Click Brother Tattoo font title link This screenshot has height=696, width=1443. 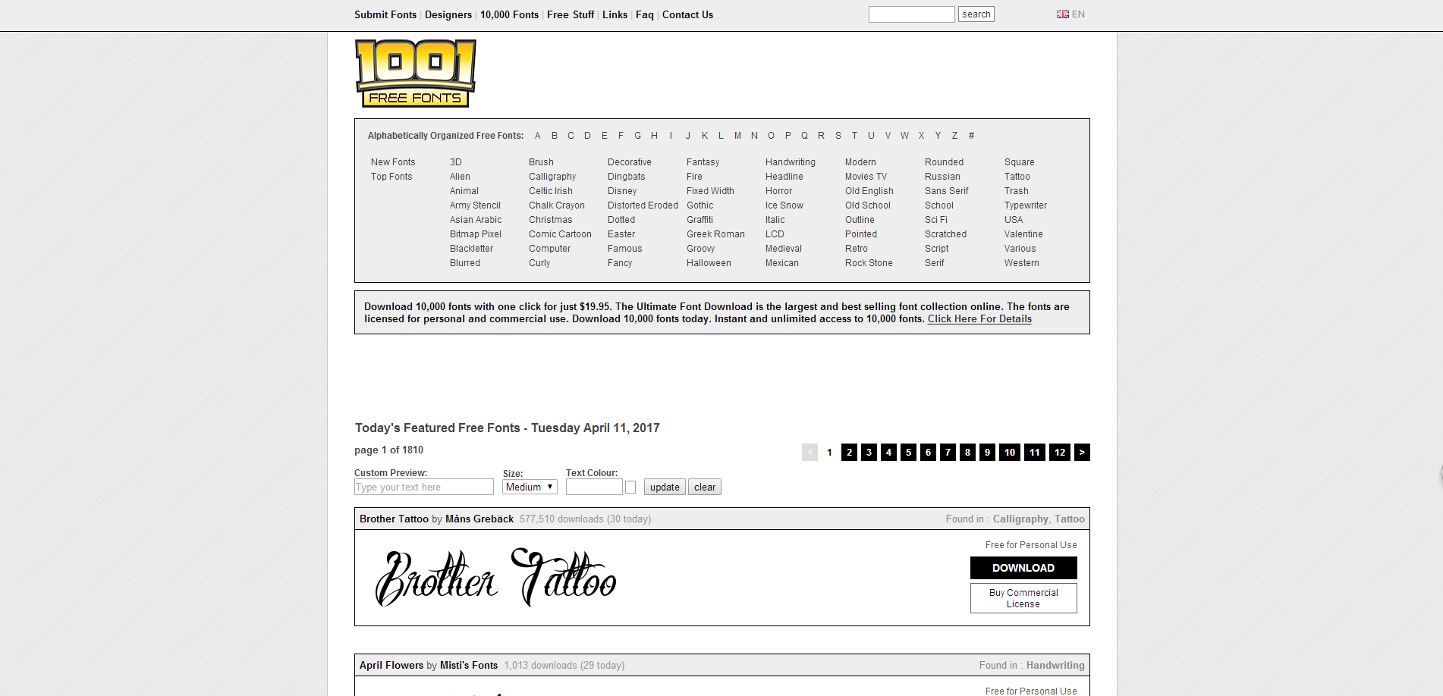[394, 519]
